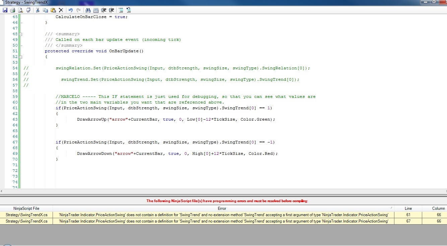The image size is (447, 246).
Task: Save the SwingTrendX strategy file
Action: [x=5, y=10]
